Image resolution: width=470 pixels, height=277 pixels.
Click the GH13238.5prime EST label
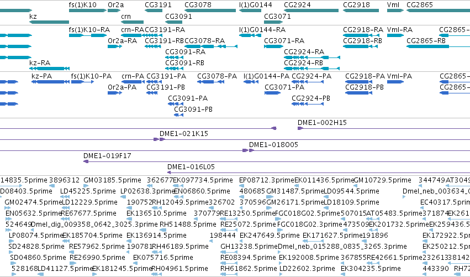tap(249, 247)
